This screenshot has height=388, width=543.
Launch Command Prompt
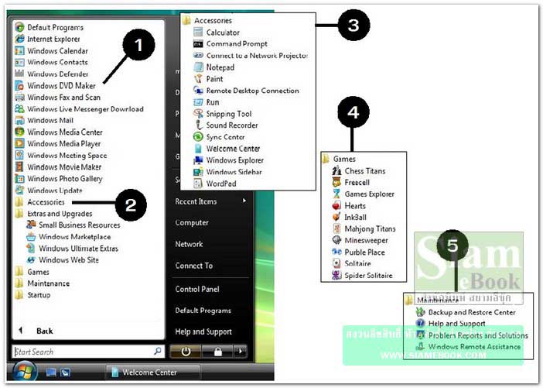pyautogui.click(x=231, y=44)
